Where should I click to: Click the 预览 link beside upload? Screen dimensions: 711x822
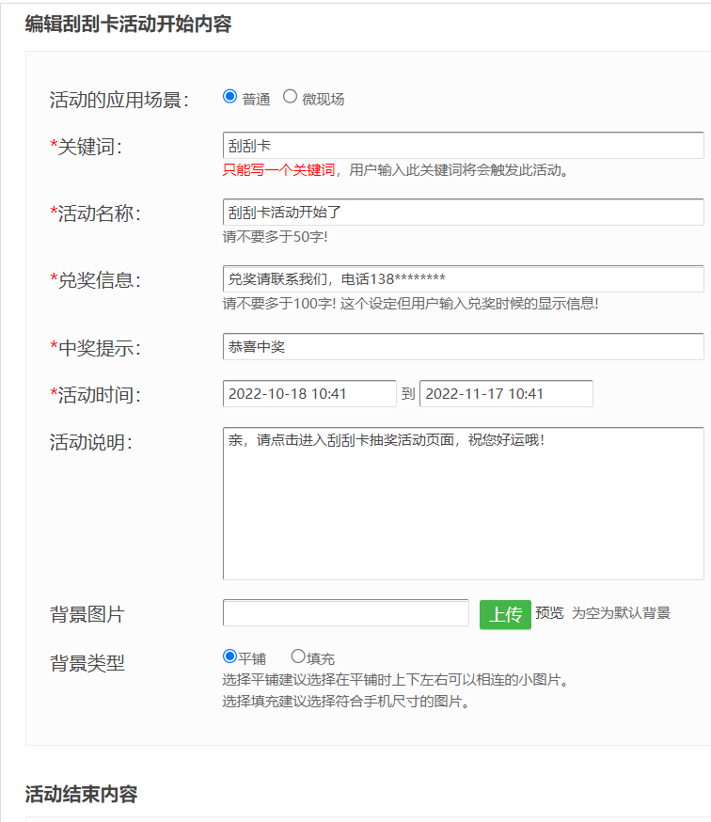pos(549,613)
